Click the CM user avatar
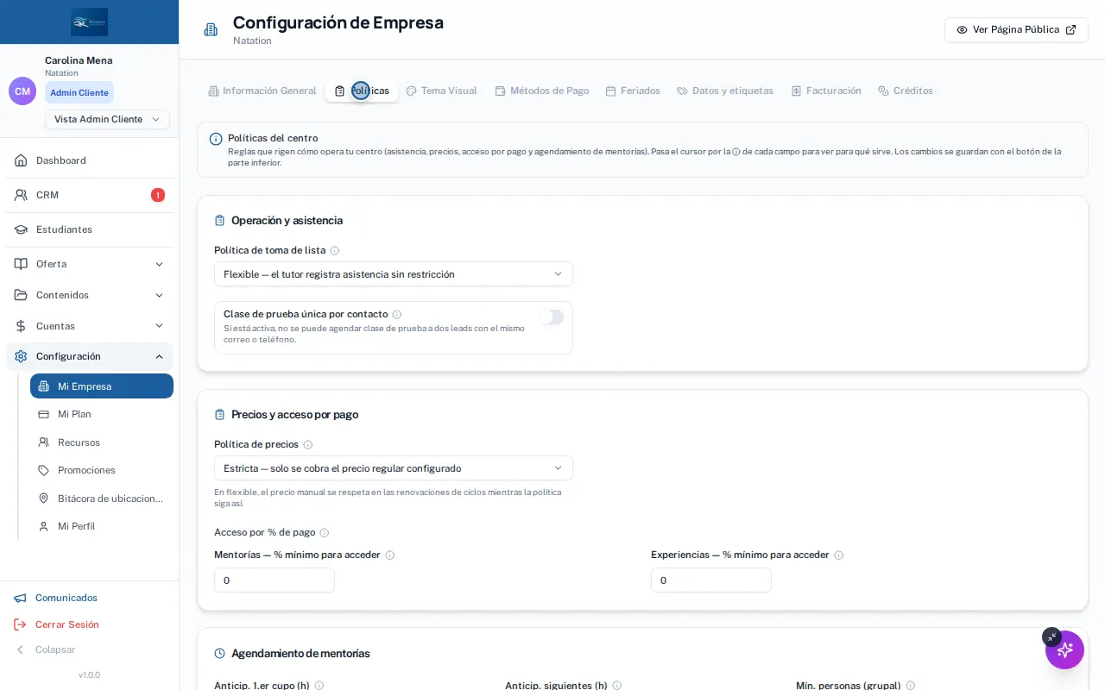 22,91
